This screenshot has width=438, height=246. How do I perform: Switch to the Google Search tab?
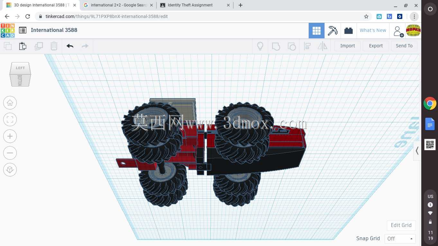pyautogui.click(x=118, y=5)
